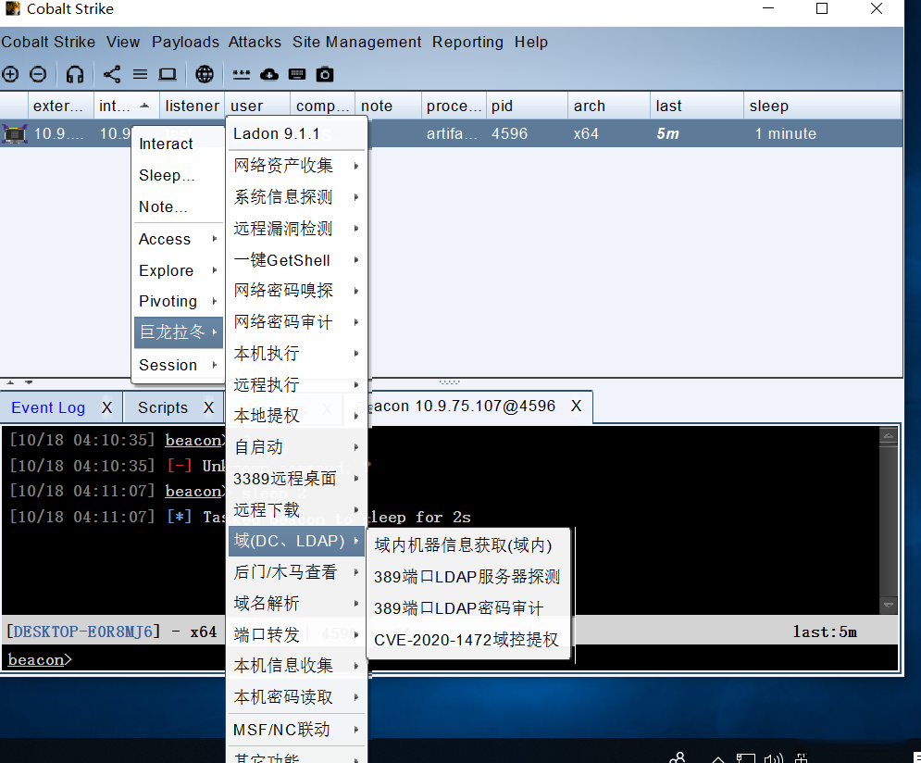Click the beacon console scrollbar down arrow

pyautogui.click(x=888, y=605)
